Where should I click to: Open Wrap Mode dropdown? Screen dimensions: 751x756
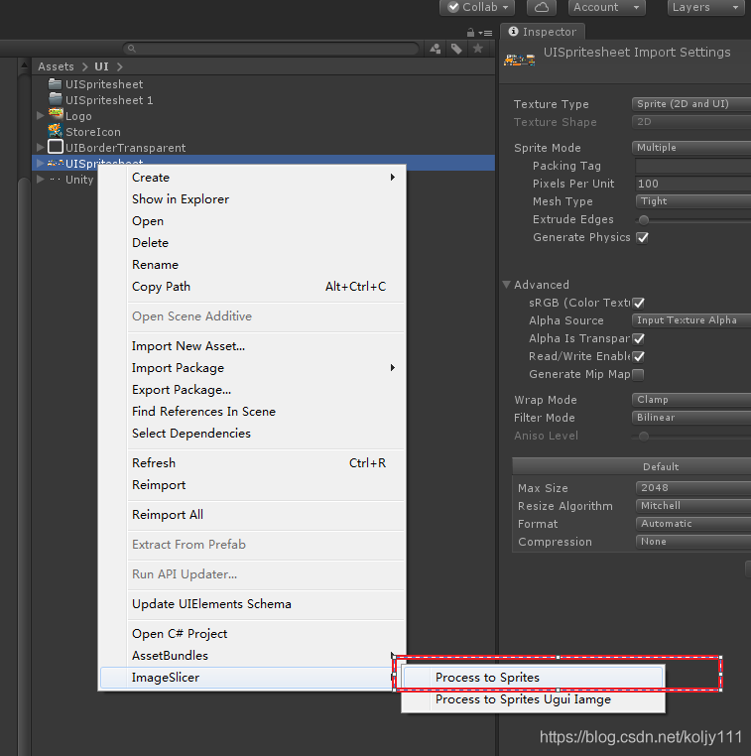click(x=691, y=400)
